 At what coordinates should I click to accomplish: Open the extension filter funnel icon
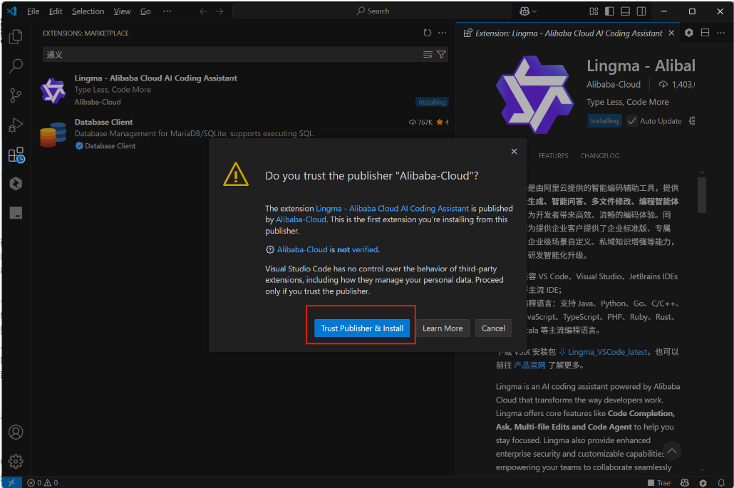(x=442, y=54)
